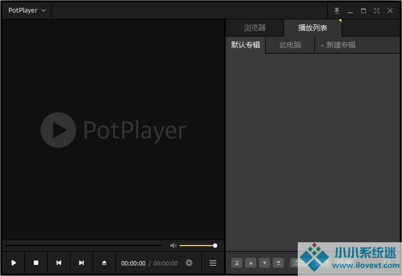
Task: Mute audio with the speaker icon
Action: pyautogui.click(x=174, y=246)
